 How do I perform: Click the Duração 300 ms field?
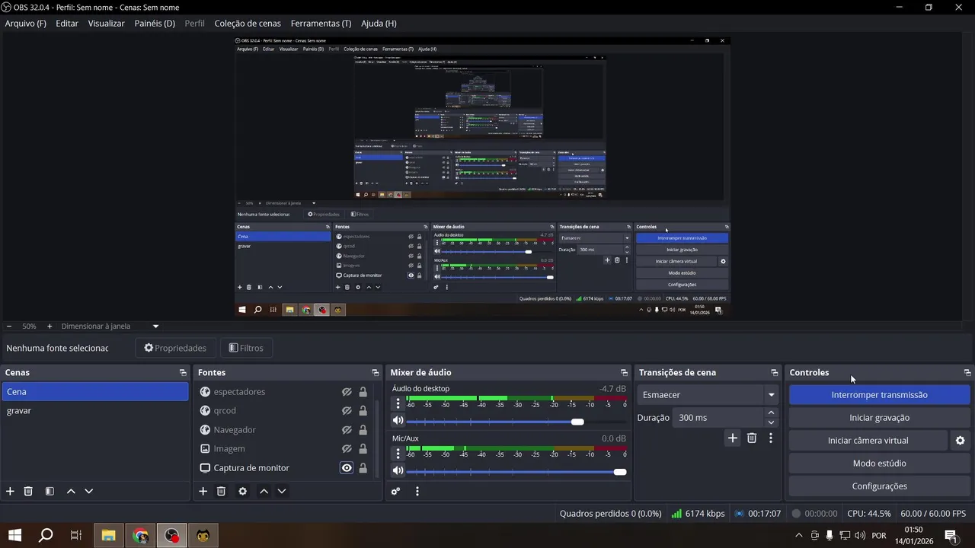tap(718, 417)
